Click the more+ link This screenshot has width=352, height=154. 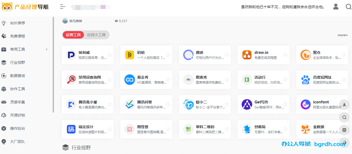pyautogui.click(x=342, y=35)
